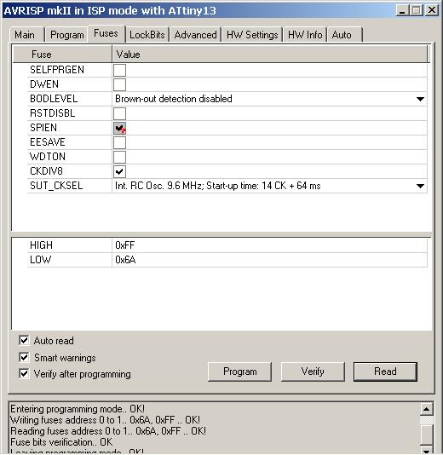The height and width of the screenshot is (455, 443).
Task: Select the SUT_CKSEL fuse label
Action: pos(56,186)
